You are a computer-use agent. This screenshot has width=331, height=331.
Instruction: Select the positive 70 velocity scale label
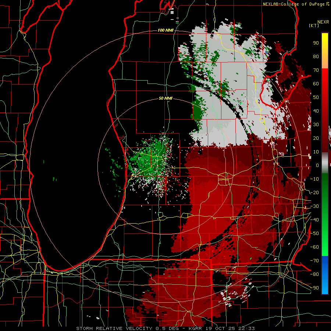click(316, 70)
